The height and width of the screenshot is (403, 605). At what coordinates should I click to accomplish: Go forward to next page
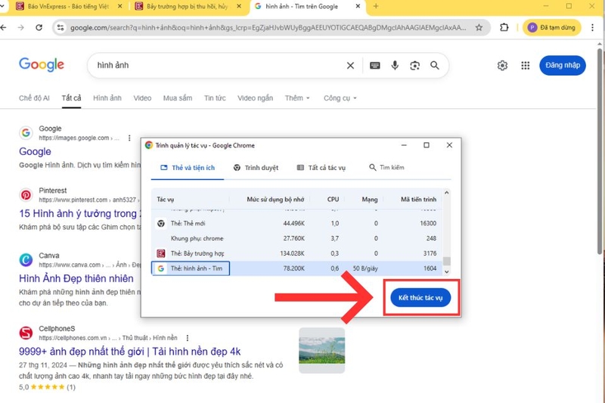tap(21, 27)
